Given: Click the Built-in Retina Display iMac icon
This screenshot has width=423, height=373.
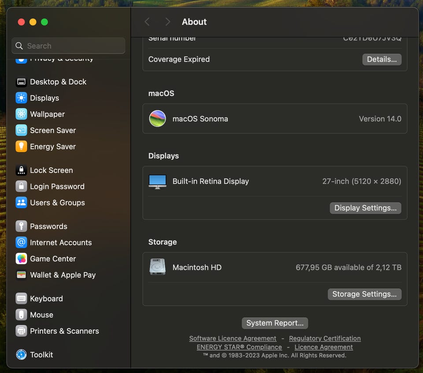Looking at the screenshot, I should coord(158,181).
